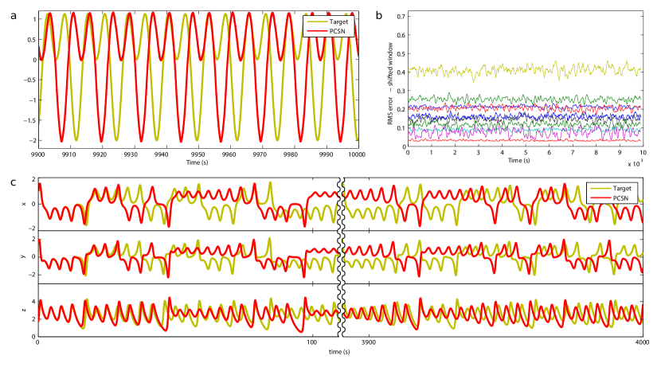661x379 pixels.
Task: Click the 'PCSN' legend entry in panel a
Action: (x=337, y=32)
